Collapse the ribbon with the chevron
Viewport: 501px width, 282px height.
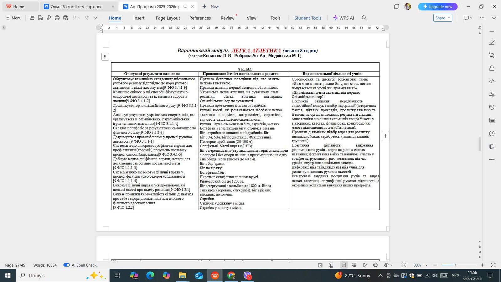pyautogui.click(x=494, y=18)
